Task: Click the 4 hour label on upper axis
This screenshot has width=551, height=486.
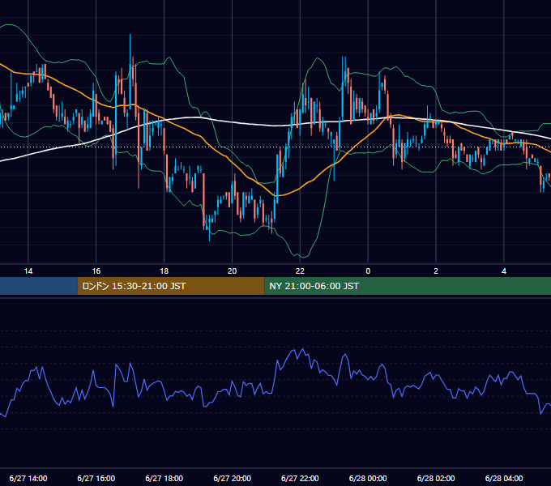Action: (504, 271)
